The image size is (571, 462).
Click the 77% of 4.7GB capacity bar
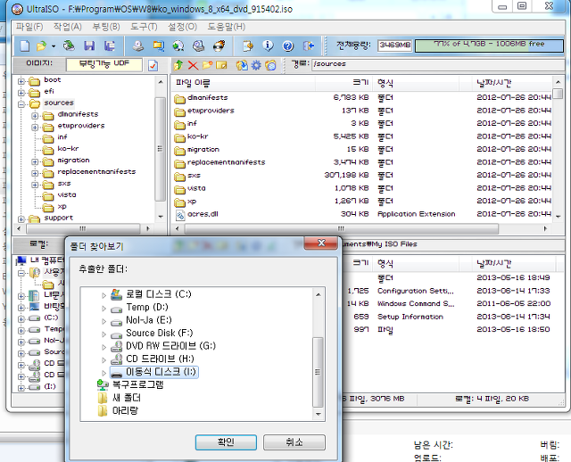[x=489, y=45]
